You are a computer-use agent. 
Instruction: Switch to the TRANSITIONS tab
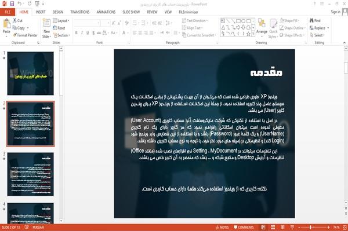[80, 12]
